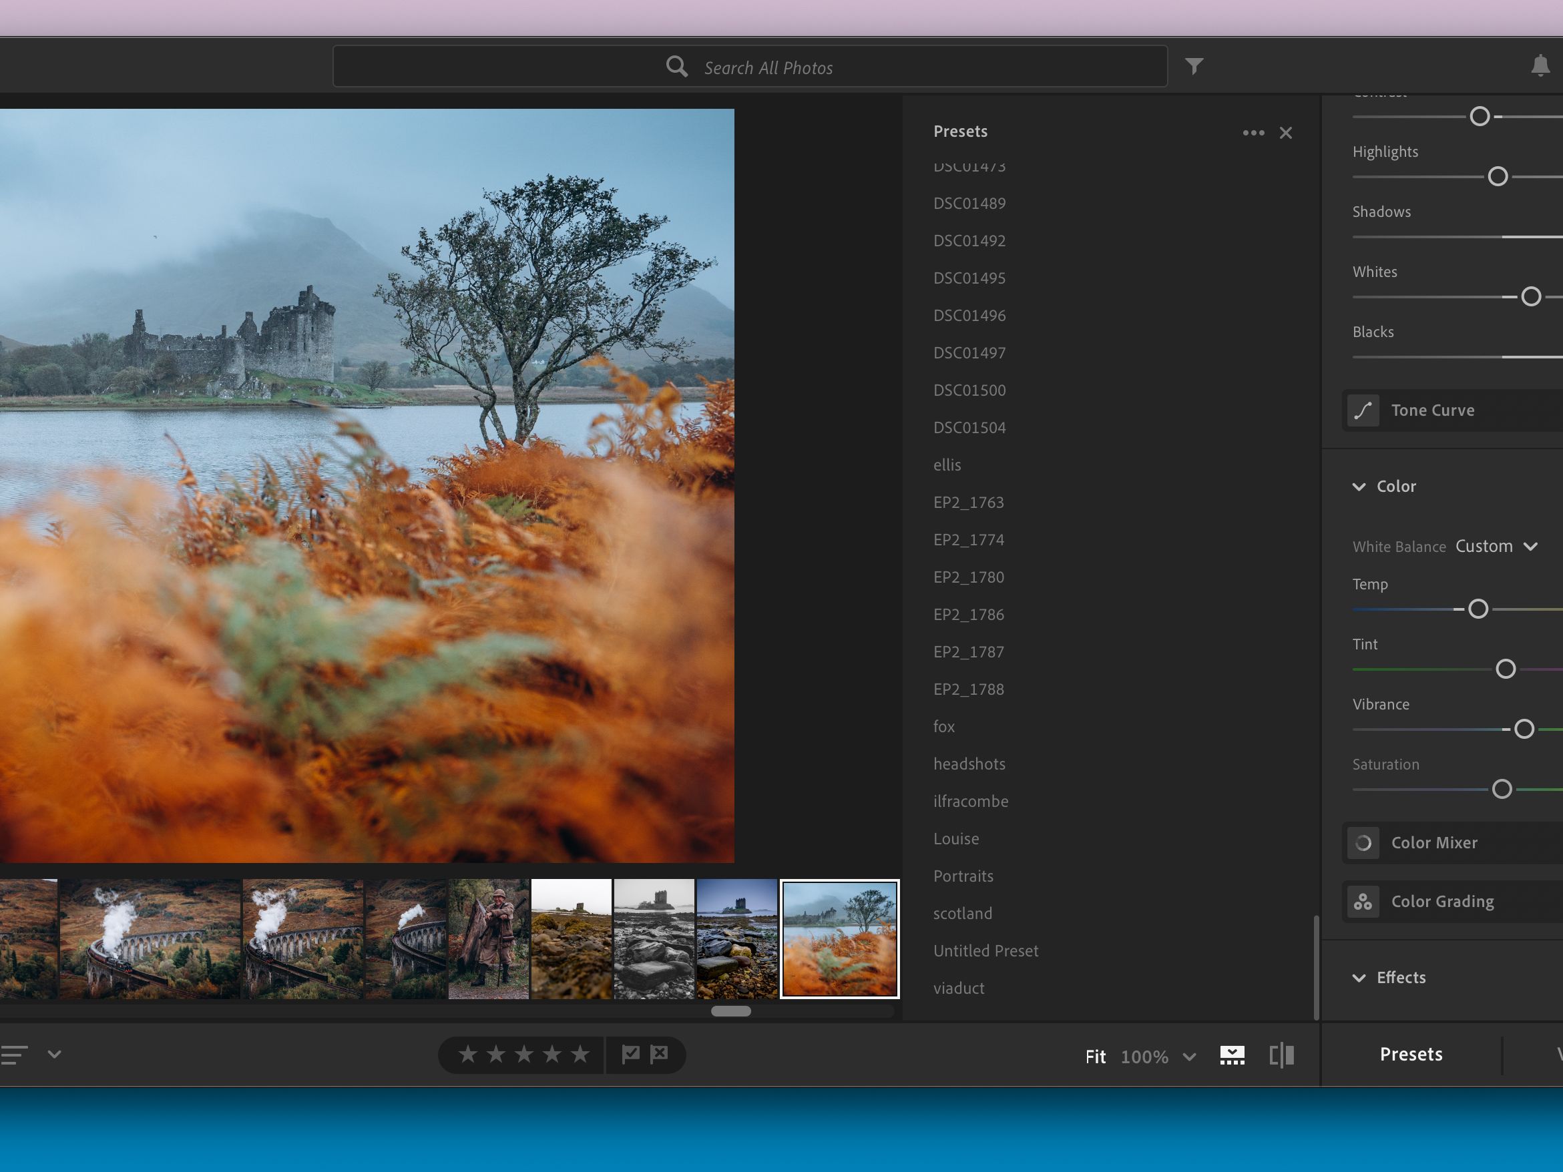
Task: Open the Tone Curve panel icon
Action: (1363, 410)
